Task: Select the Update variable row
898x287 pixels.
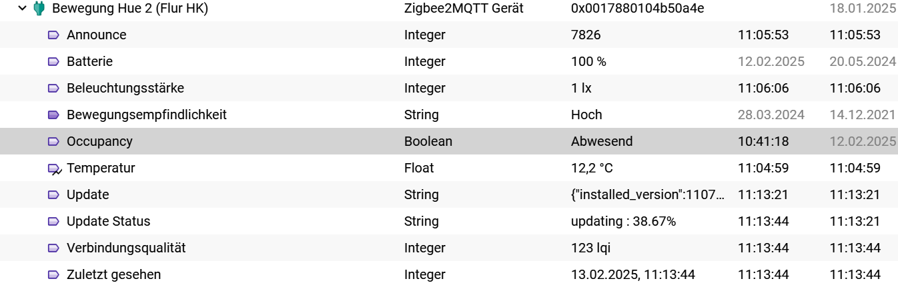Action: (449, 194)
